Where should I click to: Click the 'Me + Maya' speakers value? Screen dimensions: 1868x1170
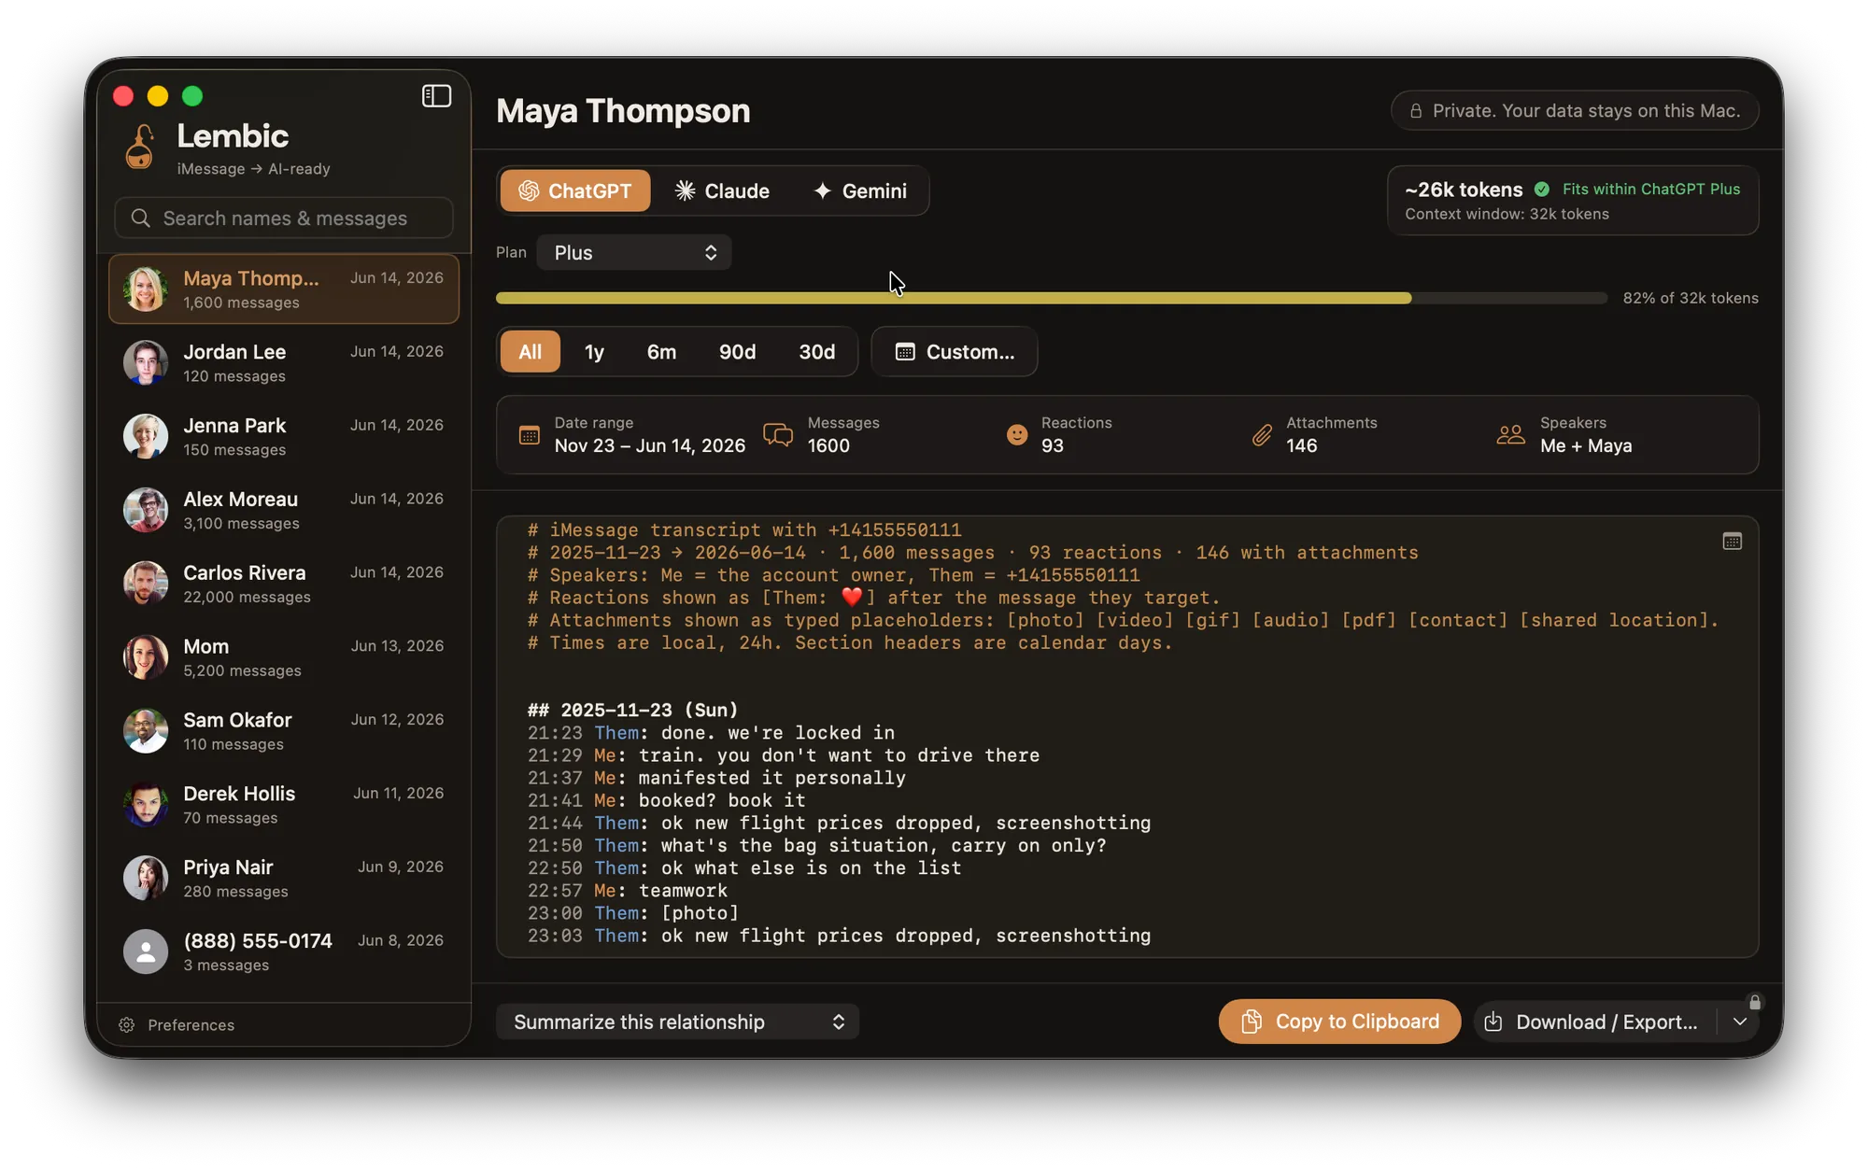pos(1586,445)
